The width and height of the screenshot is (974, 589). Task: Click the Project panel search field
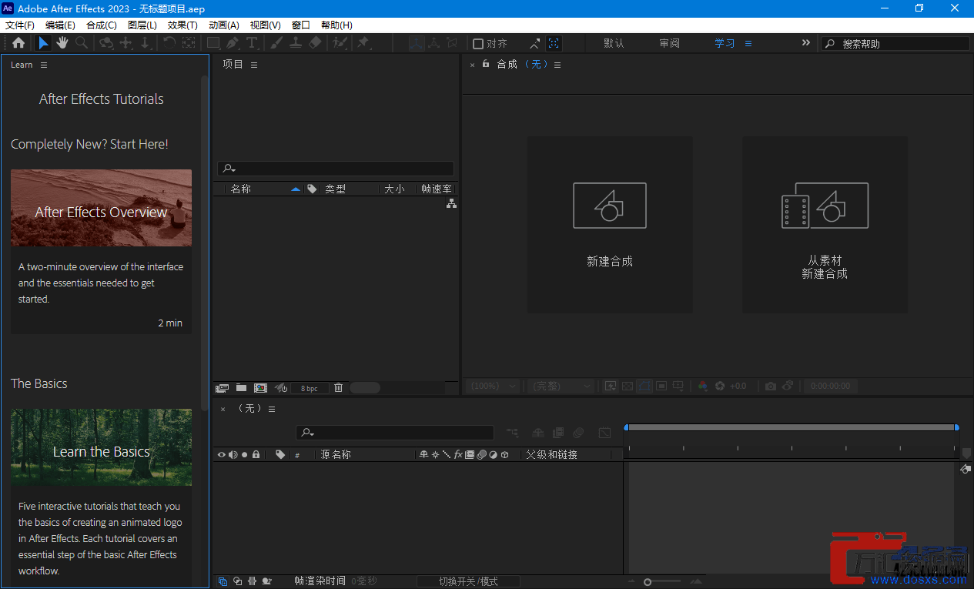pyautogui.click(x=335, y=169)
